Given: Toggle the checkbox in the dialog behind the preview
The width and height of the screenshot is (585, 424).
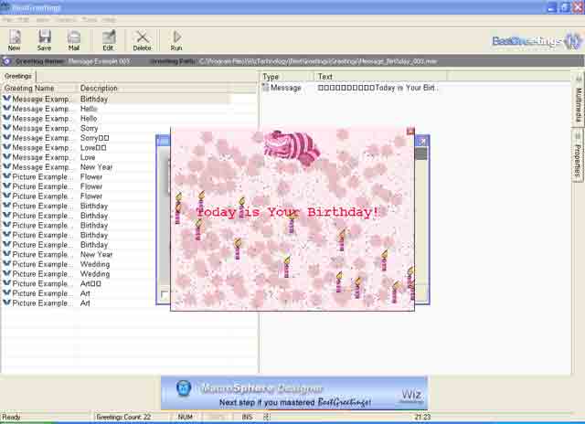Looking at the screenshot, I should click(x=165, y=294).
